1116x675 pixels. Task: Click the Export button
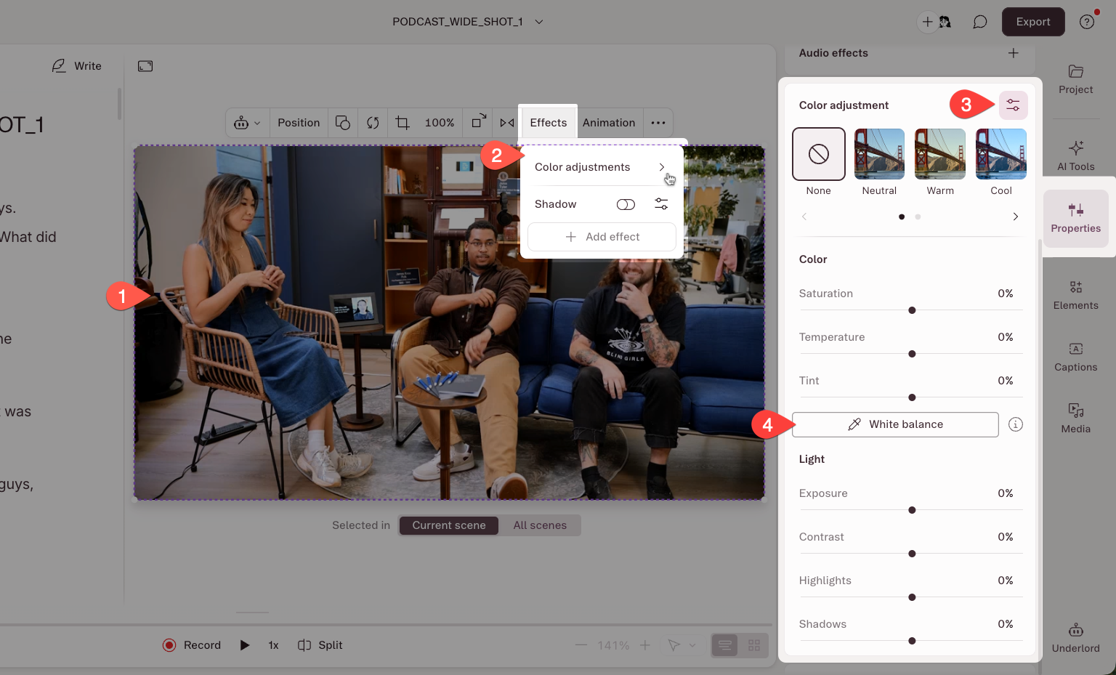click(1032, 22)
